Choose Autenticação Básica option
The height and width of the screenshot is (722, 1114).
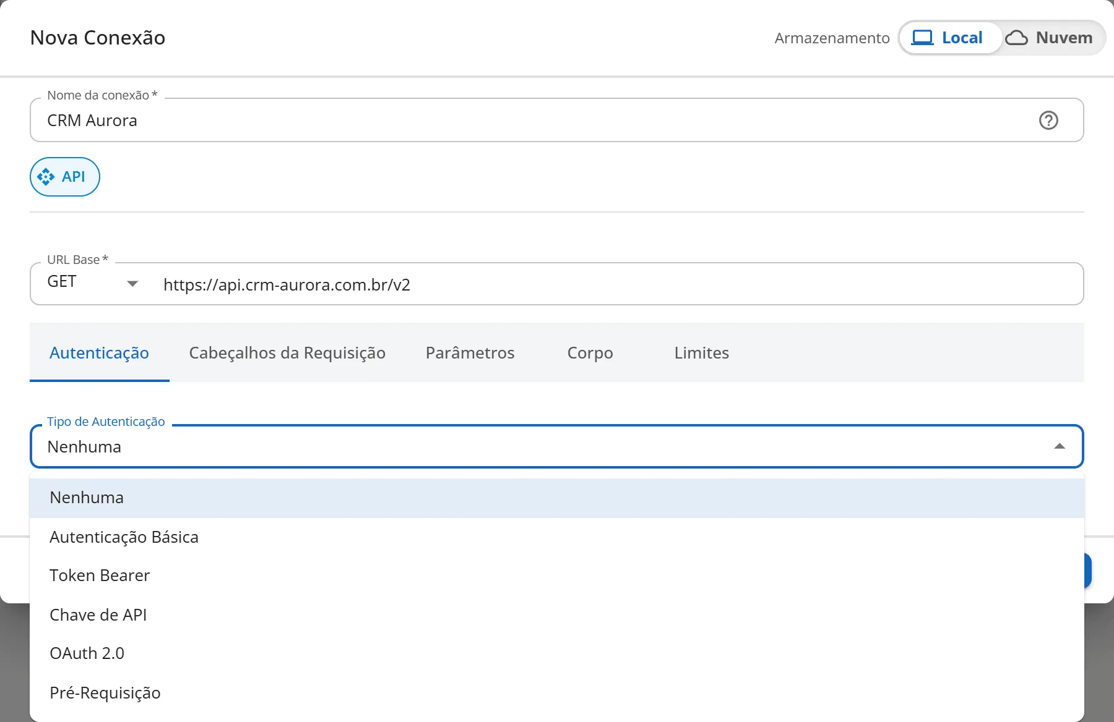point(557,537)
